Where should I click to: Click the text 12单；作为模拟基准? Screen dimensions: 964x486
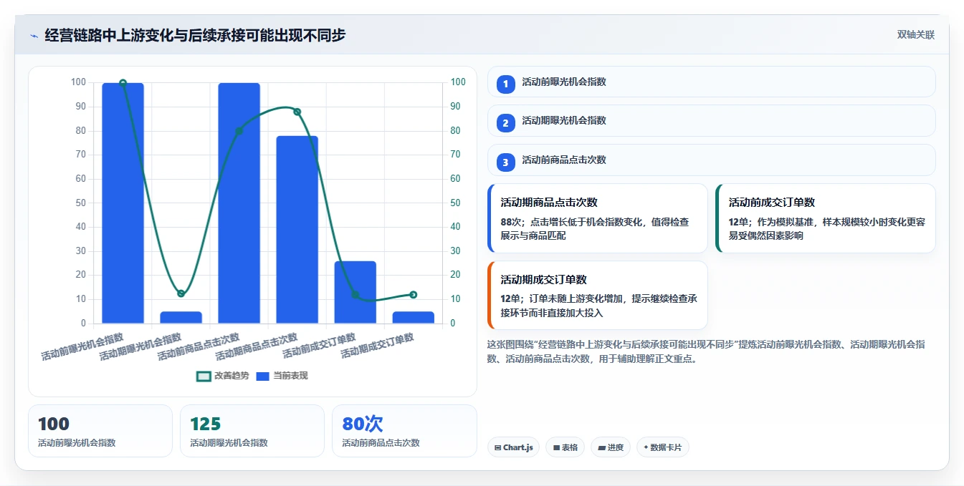tap(773, 222)
